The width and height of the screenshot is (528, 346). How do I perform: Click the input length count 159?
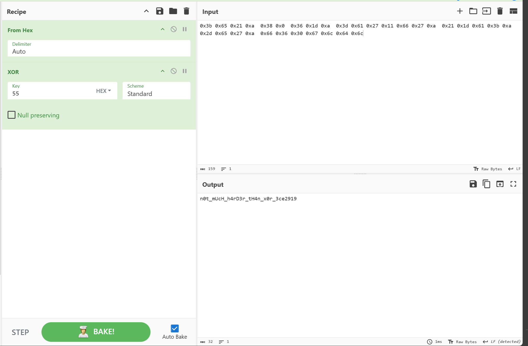click(x=208, y=169)
